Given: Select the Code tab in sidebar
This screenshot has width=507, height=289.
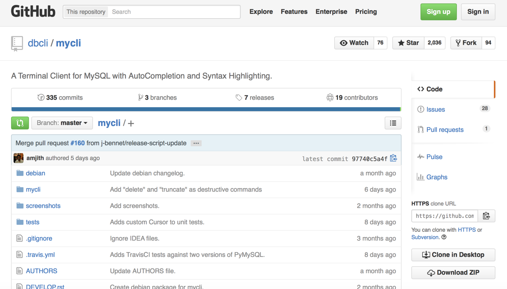Looking at the screenshot, I should tap(453, 89).
